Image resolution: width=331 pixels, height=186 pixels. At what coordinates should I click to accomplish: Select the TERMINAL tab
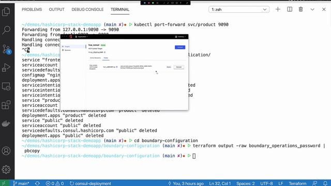click(x=120, y=9)
